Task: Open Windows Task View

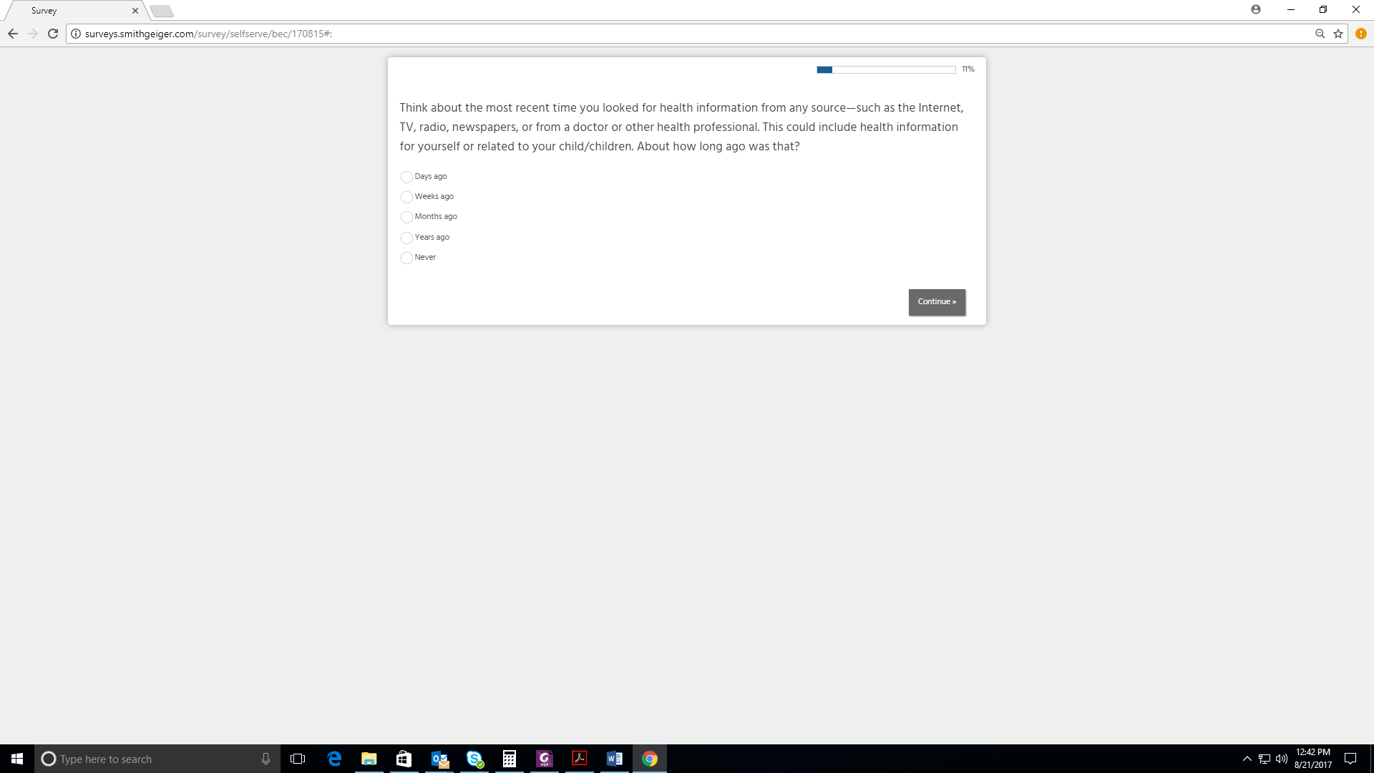Action: tap(298, 759)
